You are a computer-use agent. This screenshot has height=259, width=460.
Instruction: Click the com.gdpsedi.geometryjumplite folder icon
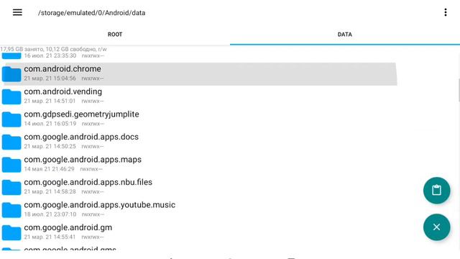click(x=11, y=119)
